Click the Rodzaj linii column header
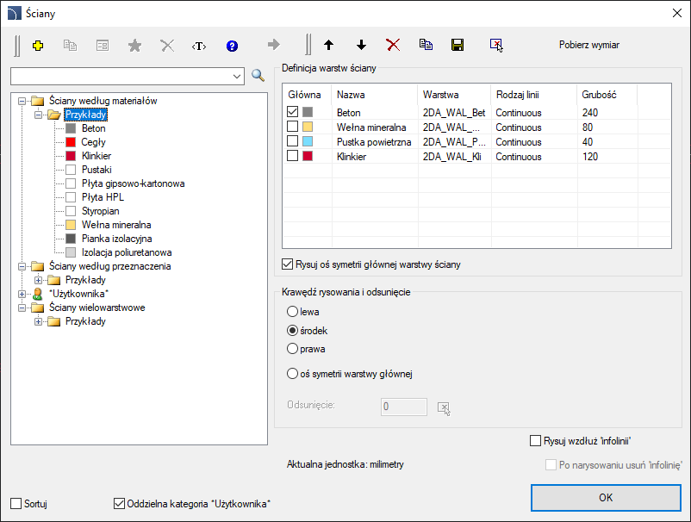This screenshot has height=522, width=691. 534,95
